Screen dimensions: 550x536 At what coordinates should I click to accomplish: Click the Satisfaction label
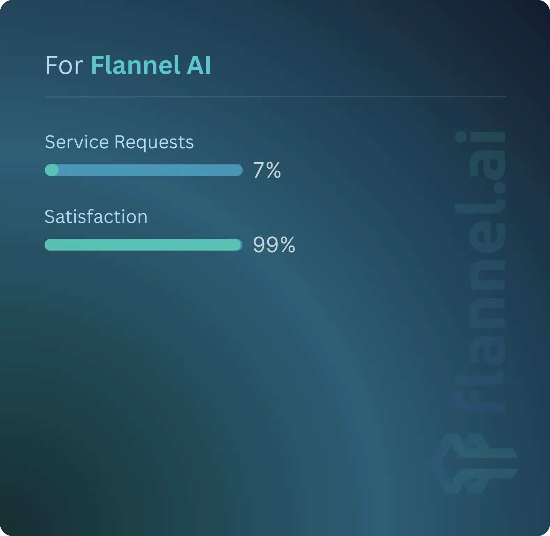tap(96, 217)
